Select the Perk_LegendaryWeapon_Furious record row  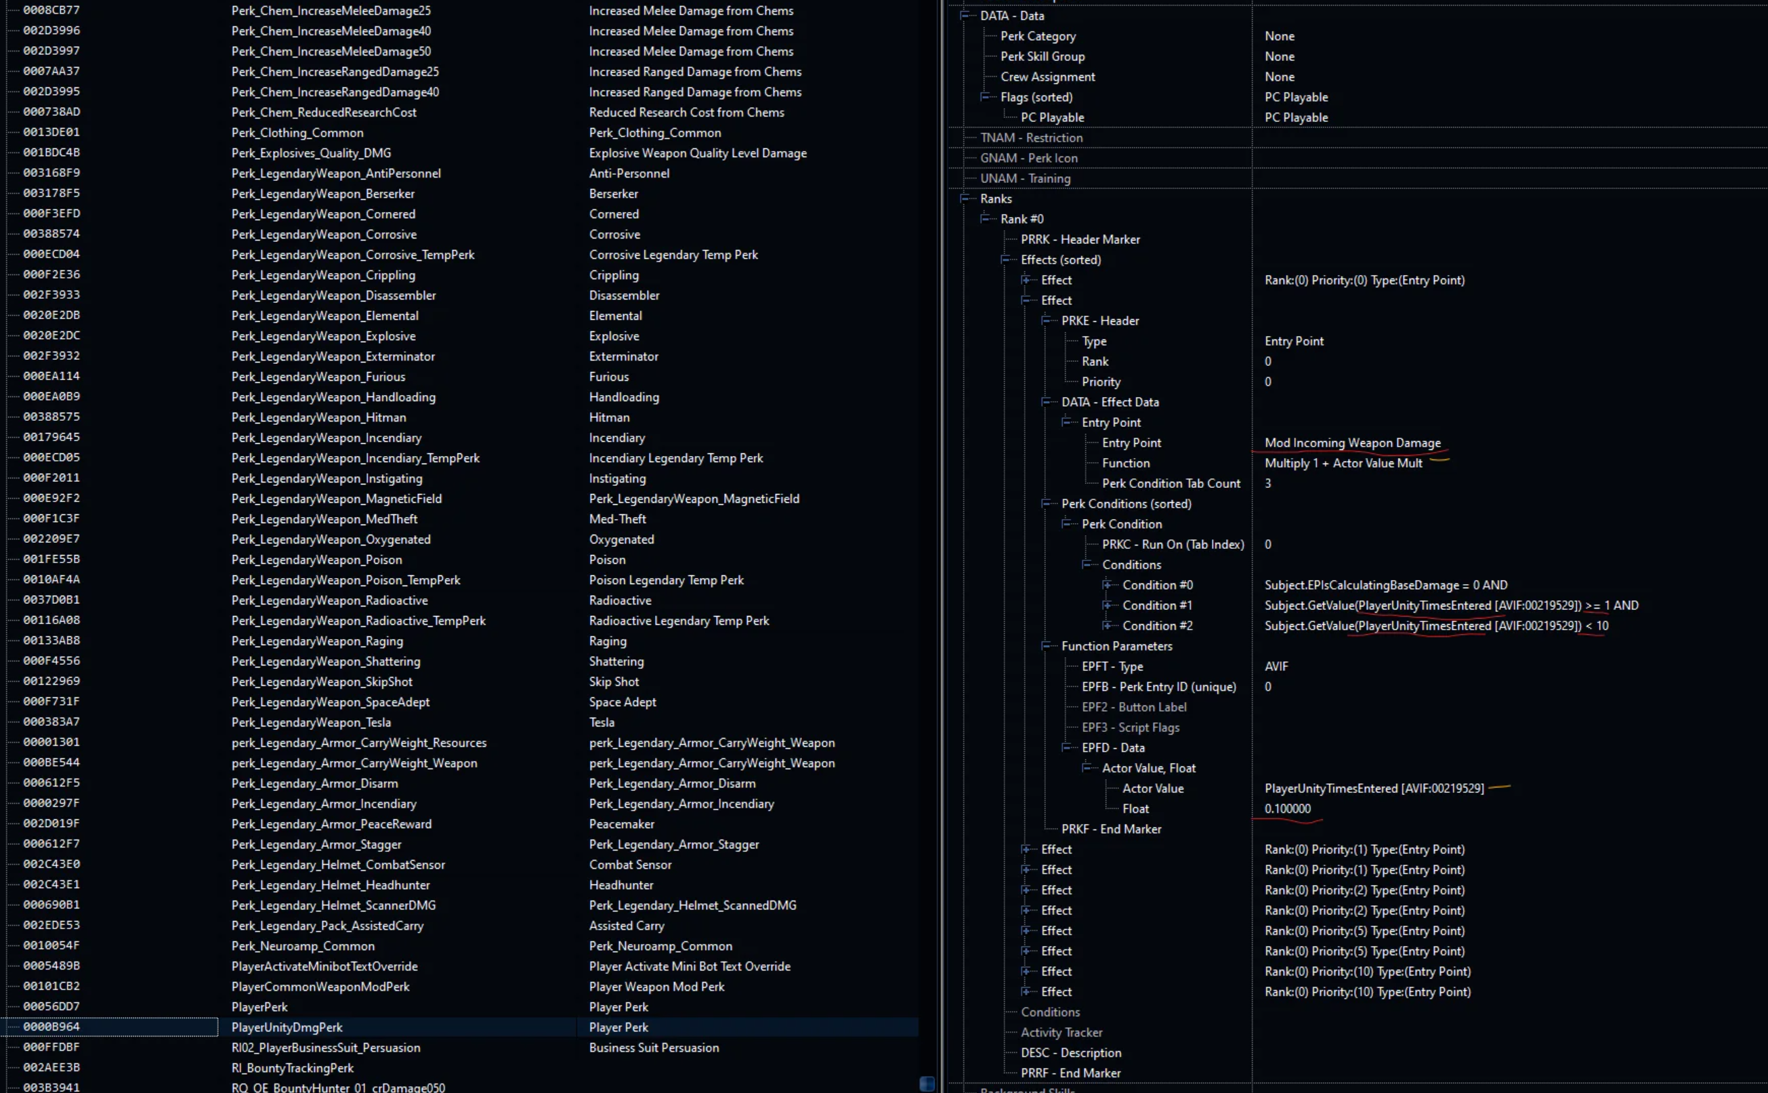click(x=318, y=377)
